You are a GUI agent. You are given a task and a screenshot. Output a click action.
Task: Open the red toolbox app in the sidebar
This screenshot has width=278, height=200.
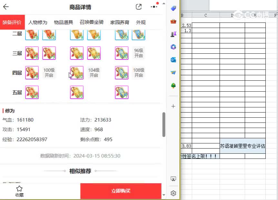(x=173, y=21)
